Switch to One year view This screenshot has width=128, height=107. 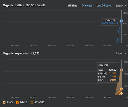point(87,6)
